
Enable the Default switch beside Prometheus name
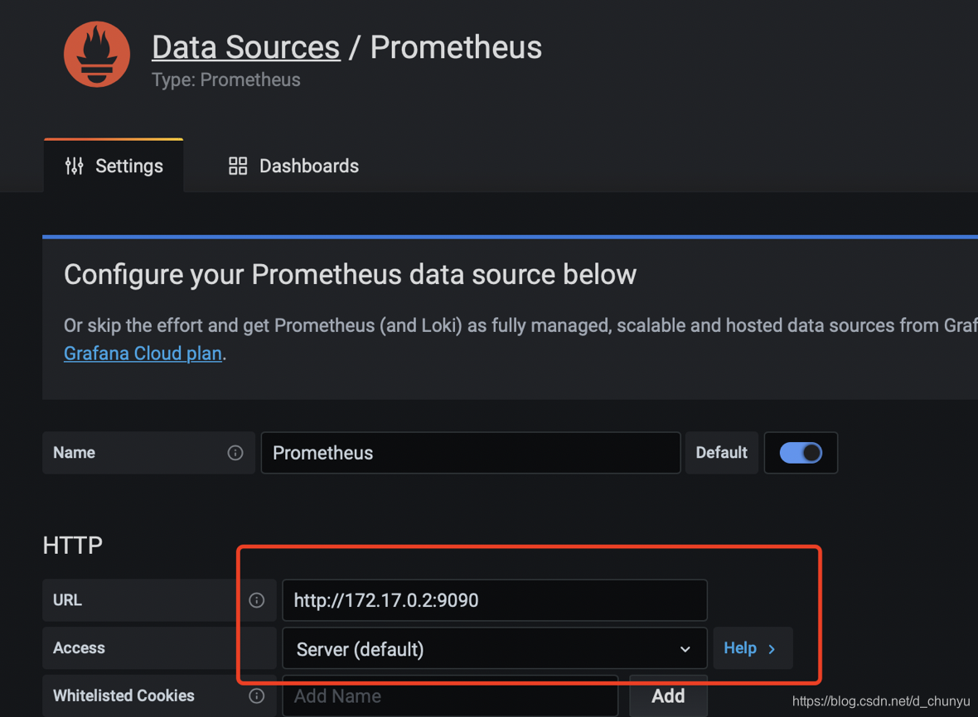tap(801, 452)
